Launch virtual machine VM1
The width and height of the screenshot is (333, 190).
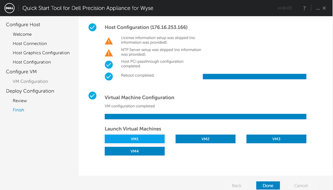135,139
